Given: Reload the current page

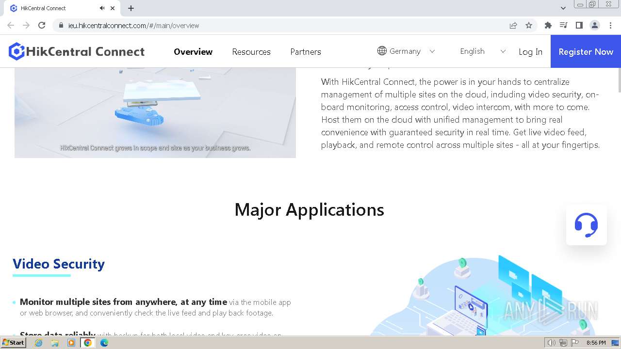Looking at the screenshot, I should (x=42, y=25).
